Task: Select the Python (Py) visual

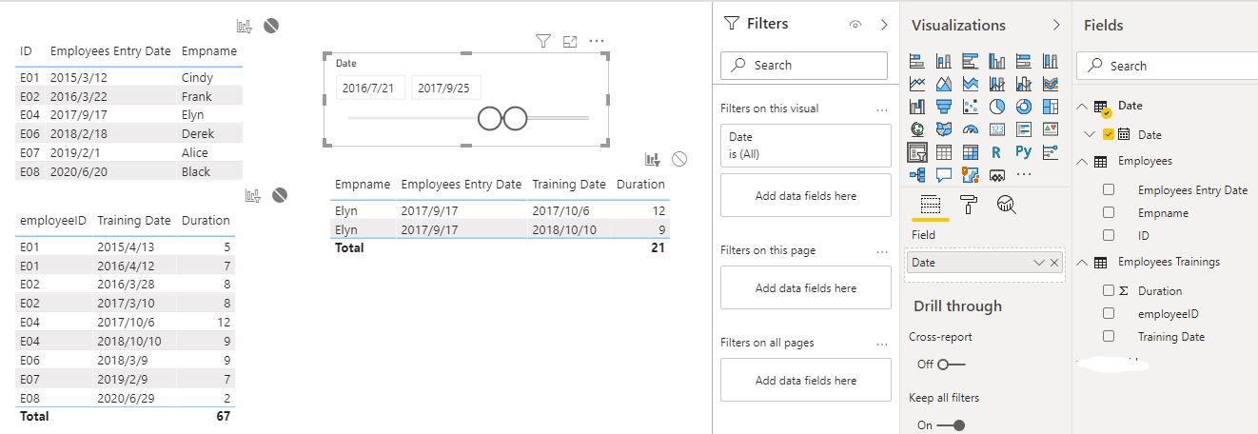Action: click(1024, 152)
